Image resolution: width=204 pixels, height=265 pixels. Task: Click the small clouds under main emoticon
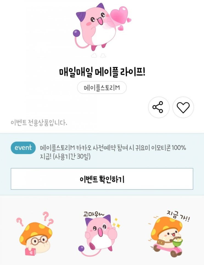pos(98,55)
